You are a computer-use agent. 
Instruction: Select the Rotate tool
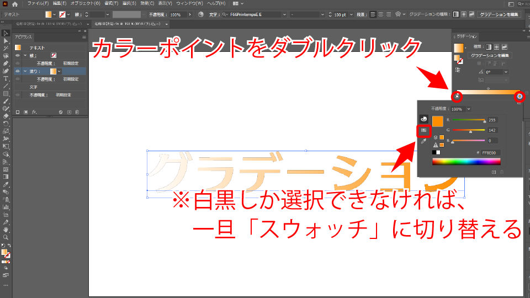[6, 124]
